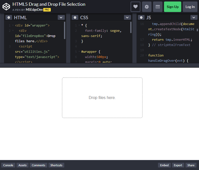Screen dimensions: 199x170
Task: Click the CSS editor scrollbar thumb
Action: click(x=131, y=27)
